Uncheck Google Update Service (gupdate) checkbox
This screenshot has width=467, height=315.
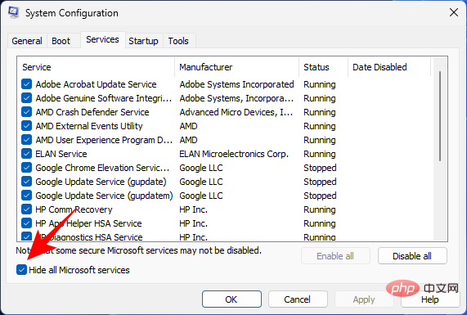tap(26, 182)
